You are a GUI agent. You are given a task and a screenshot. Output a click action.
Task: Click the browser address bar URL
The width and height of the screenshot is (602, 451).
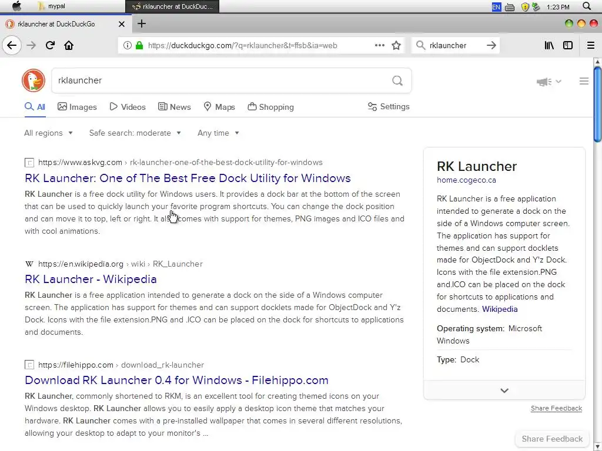242,45
